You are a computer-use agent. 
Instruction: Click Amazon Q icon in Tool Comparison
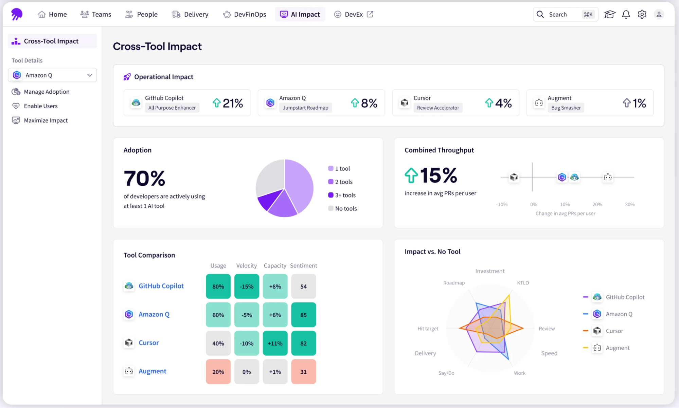[x=129, y=314]
